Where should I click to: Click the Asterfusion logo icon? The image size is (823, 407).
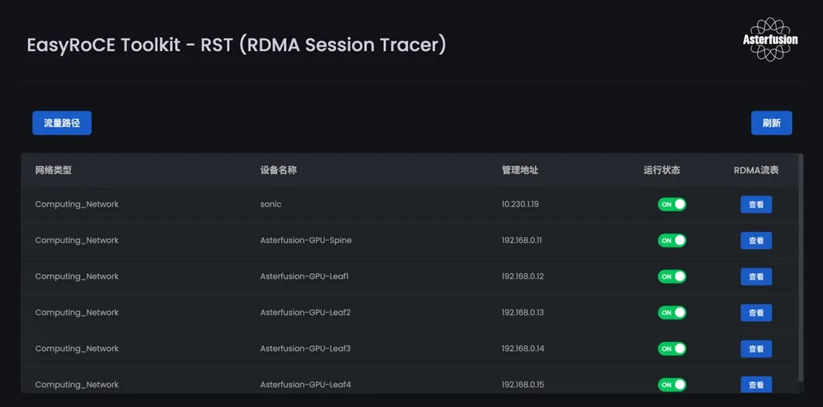point(770,40)
